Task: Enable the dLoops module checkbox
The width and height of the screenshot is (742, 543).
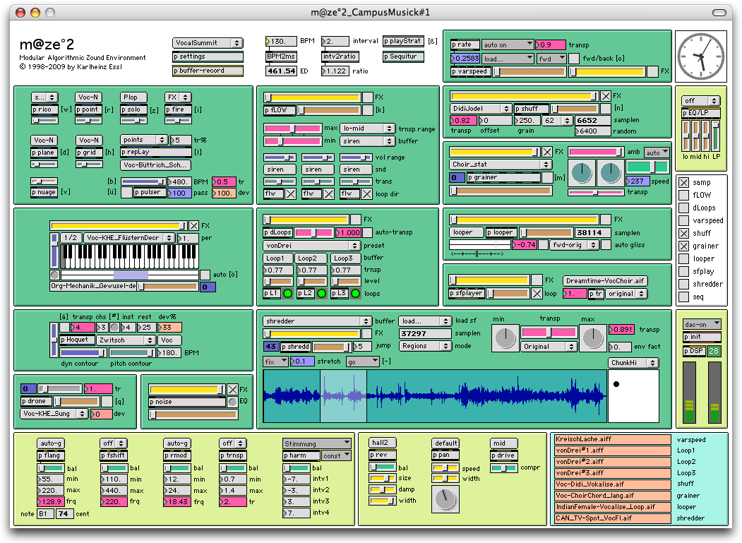Action: (x=684, y=208)
